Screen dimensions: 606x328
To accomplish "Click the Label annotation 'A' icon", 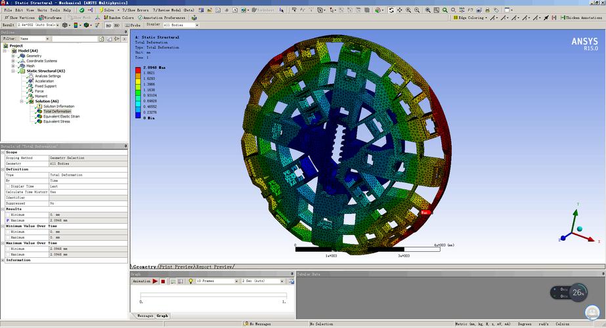I will (234, 10).
